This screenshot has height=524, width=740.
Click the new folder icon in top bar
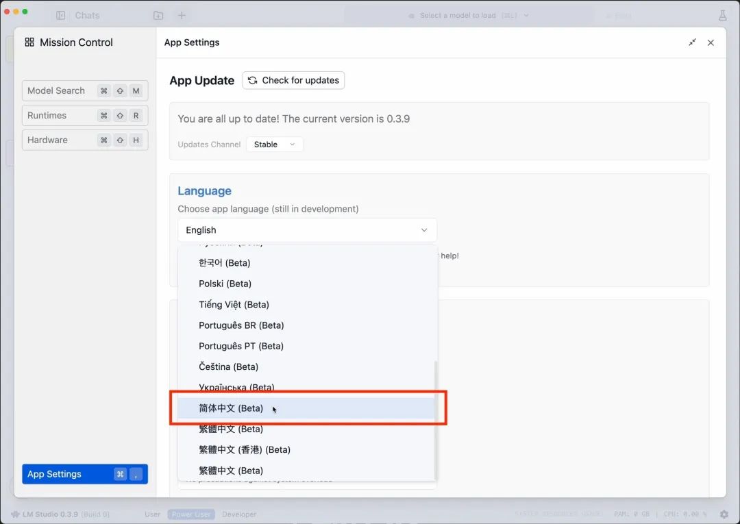click(x=158, y=15)
